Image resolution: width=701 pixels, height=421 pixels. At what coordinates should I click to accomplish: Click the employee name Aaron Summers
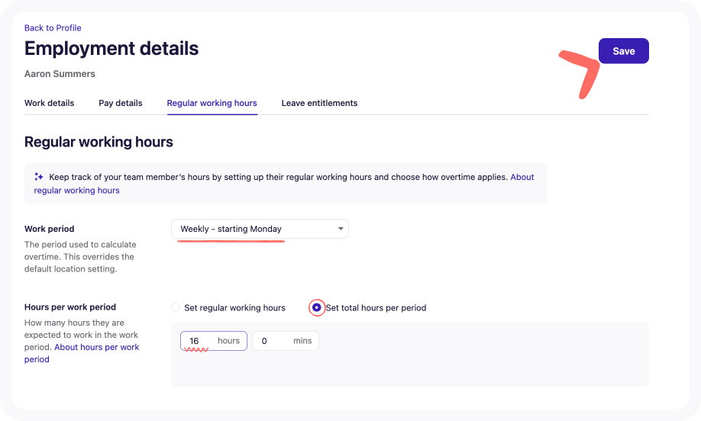tap(60, 74)
